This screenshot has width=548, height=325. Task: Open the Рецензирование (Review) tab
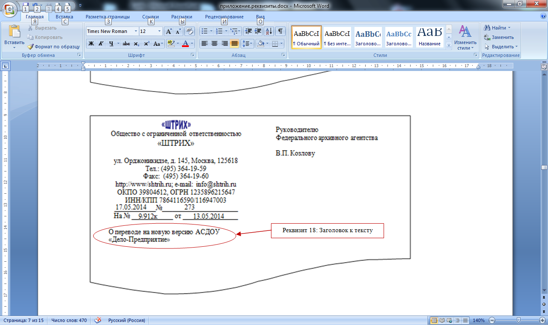[x=224, y=17]
